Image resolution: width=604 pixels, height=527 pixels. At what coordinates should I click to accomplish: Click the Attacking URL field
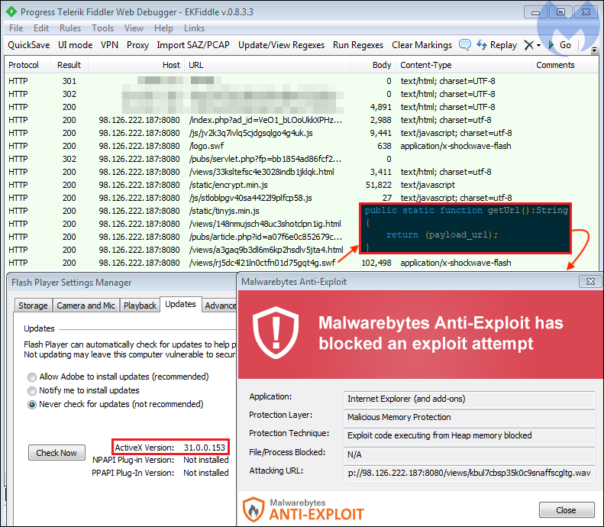(469, 473)
